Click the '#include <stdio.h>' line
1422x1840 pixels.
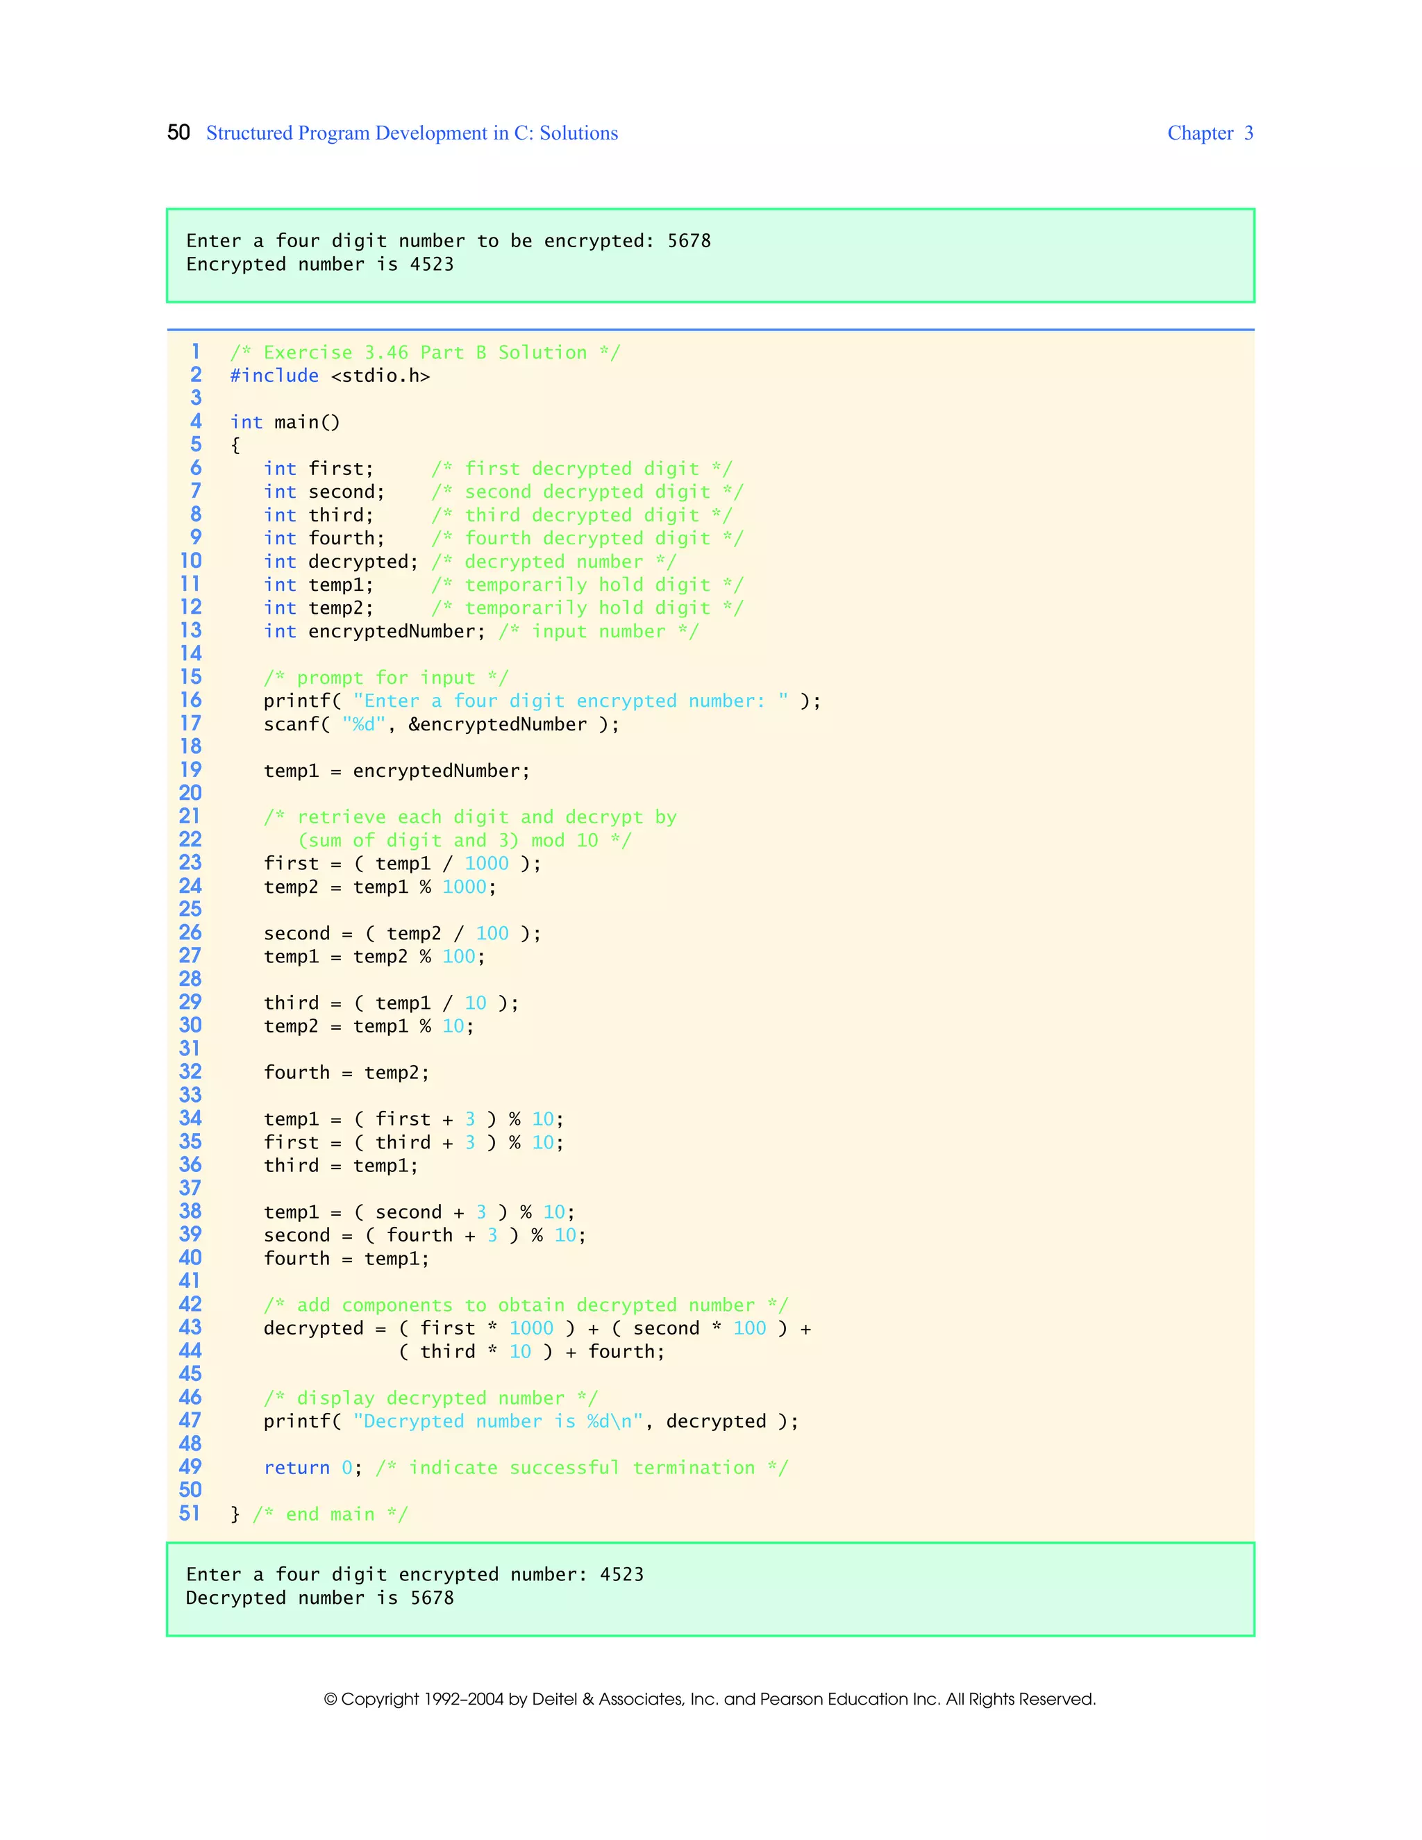click(x=331, y=376)
